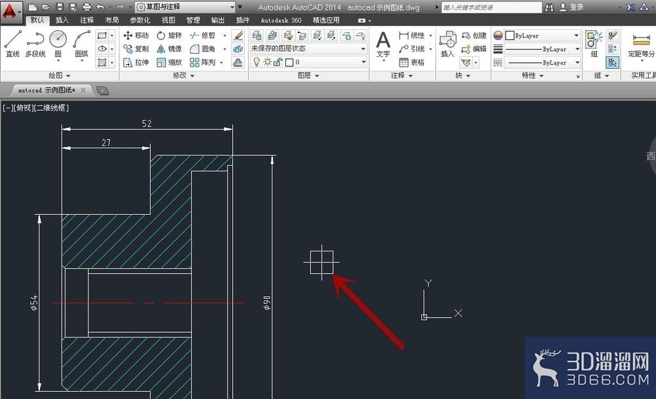Screen dimensions: 656x399
Task: Expand the 修改 (Modify) panel
Action: pyautogui.click(x=184, y=75)
